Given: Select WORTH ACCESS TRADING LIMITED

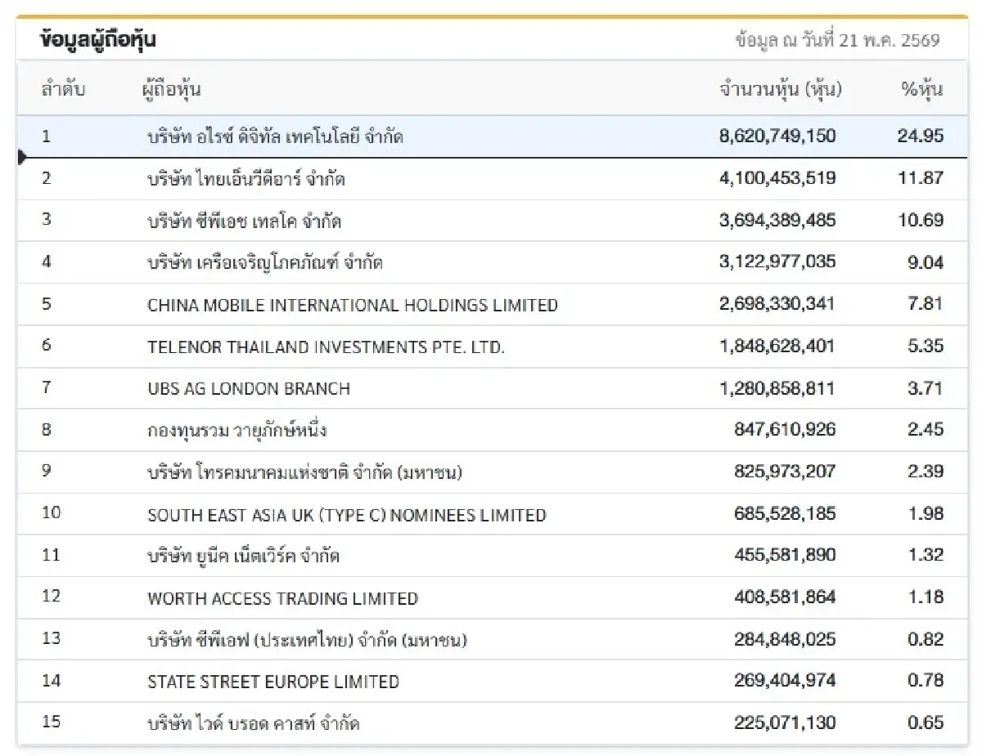Looking at the screenshot, I should coord(282,598).
